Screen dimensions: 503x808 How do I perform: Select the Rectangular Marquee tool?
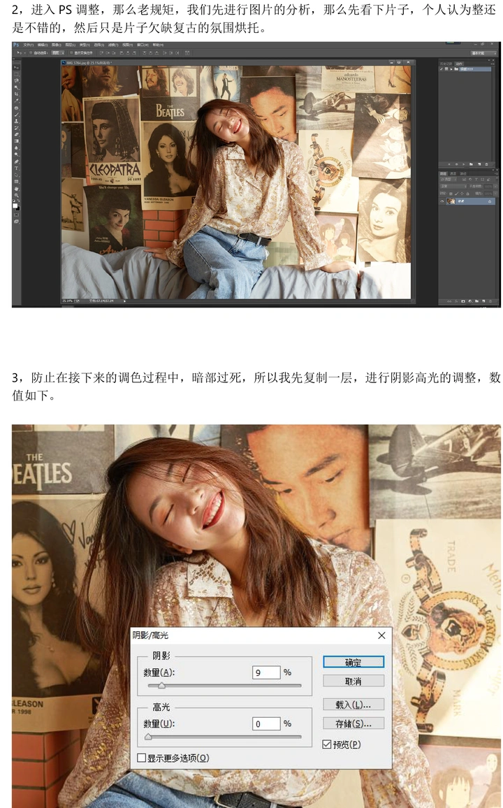tap(17, 74)
